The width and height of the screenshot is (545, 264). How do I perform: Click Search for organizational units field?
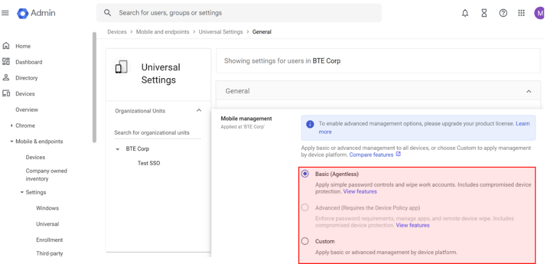click(157, 133)
